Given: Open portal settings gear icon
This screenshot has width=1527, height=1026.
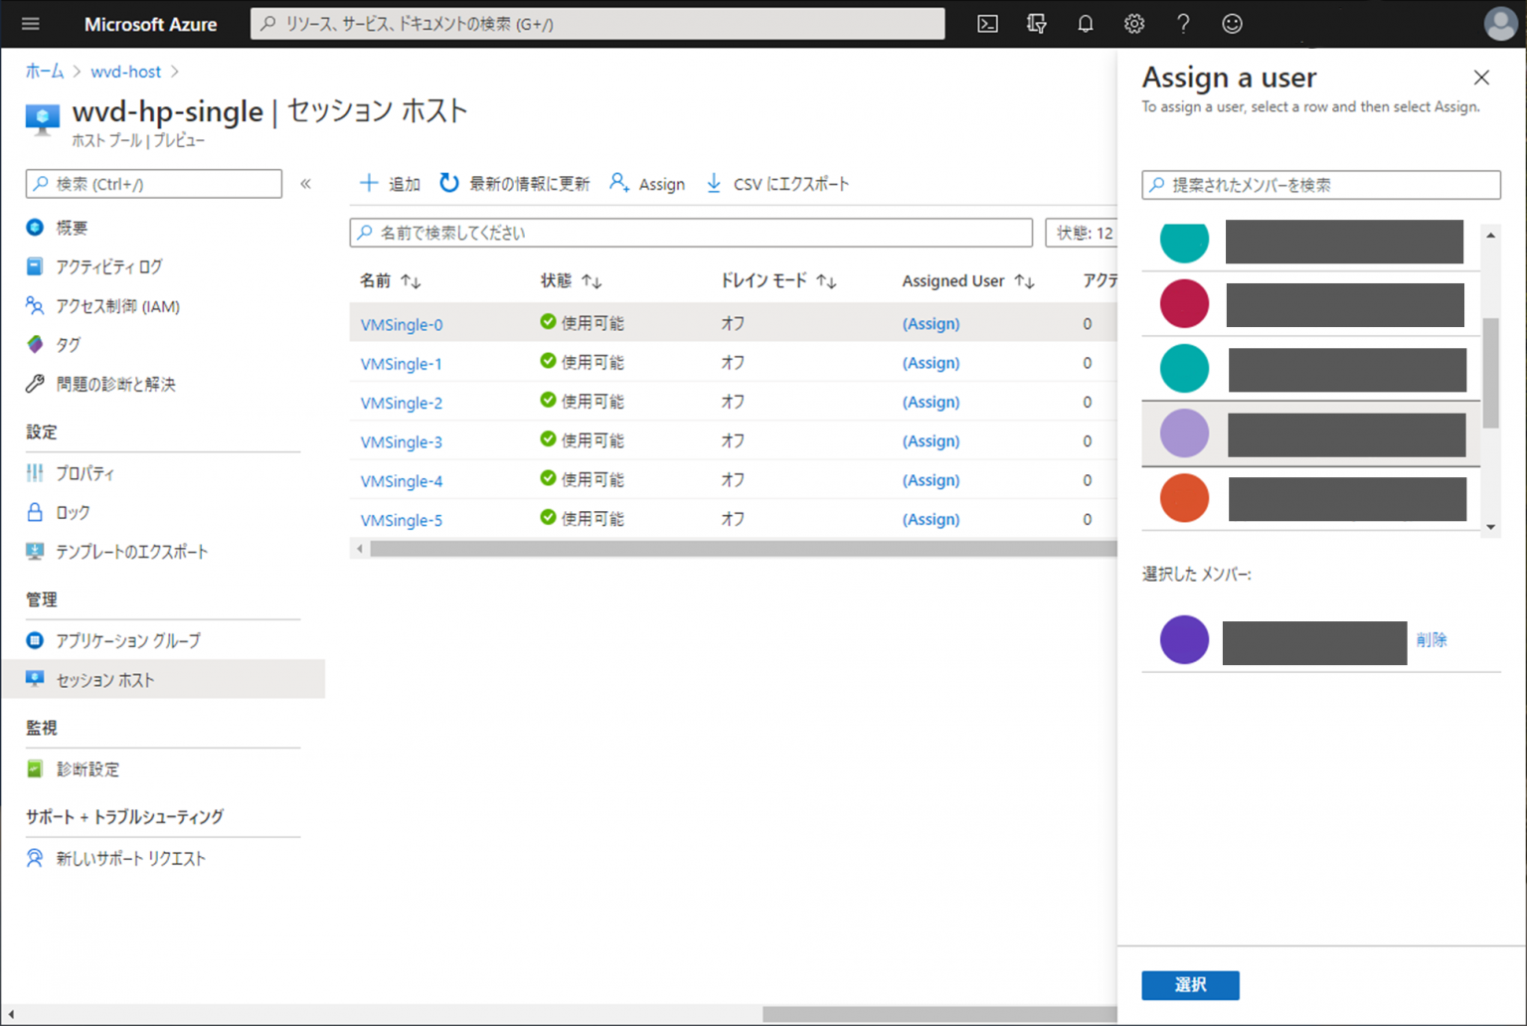Looking at the screenshot, I should tap(1133, 24).
